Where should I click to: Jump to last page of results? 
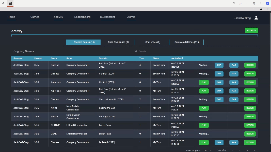pyautogui.click(x=254, y=150)
